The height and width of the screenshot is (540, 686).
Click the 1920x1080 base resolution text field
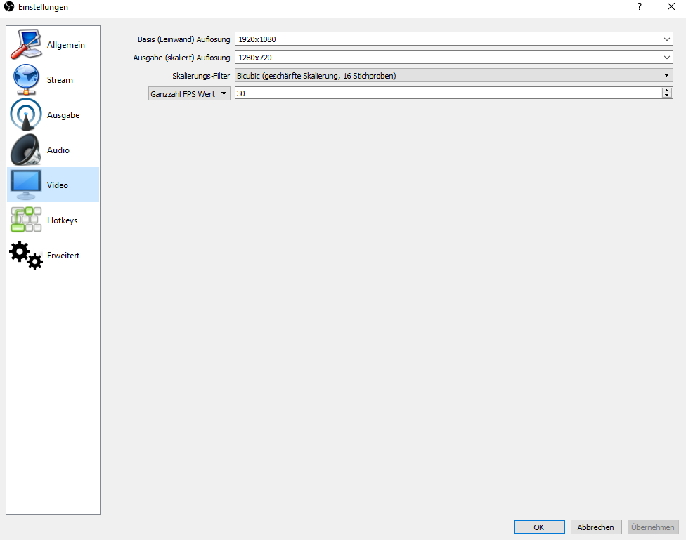tap(443, 39)
